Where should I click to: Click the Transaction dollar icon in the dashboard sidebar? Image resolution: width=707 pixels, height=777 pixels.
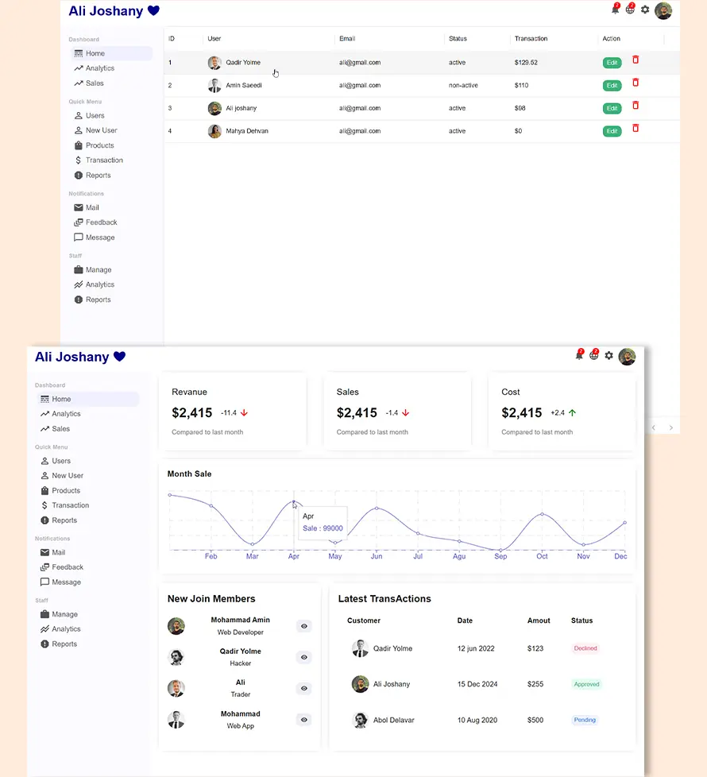[x=44, y=505]
